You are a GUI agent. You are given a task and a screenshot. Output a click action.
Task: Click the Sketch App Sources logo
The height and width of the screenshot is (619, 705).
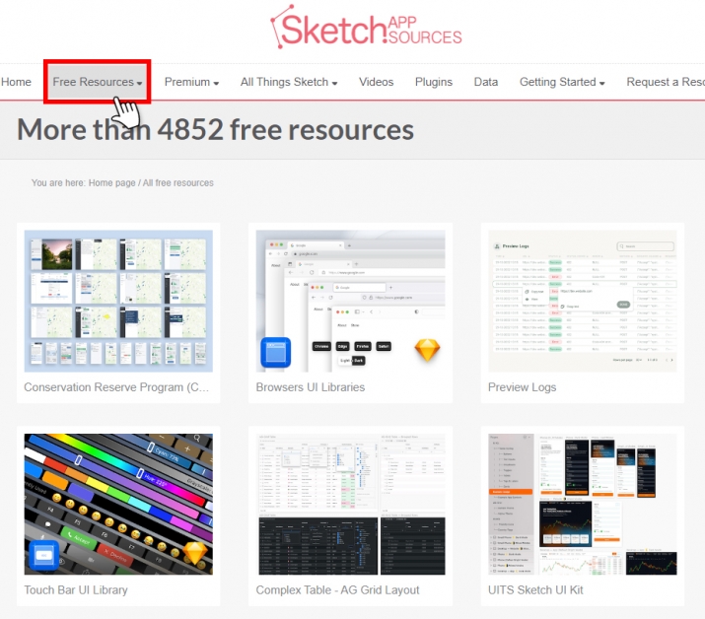click(366, 27)
